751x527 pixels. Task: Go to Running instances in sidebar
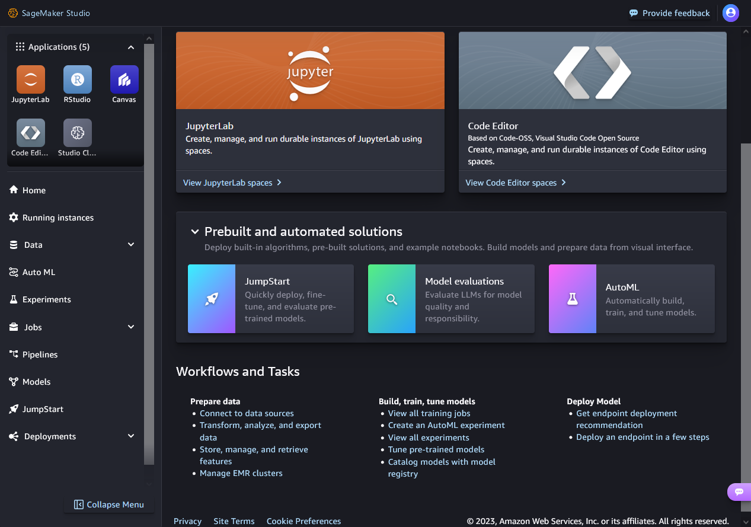tap(57, 218)
